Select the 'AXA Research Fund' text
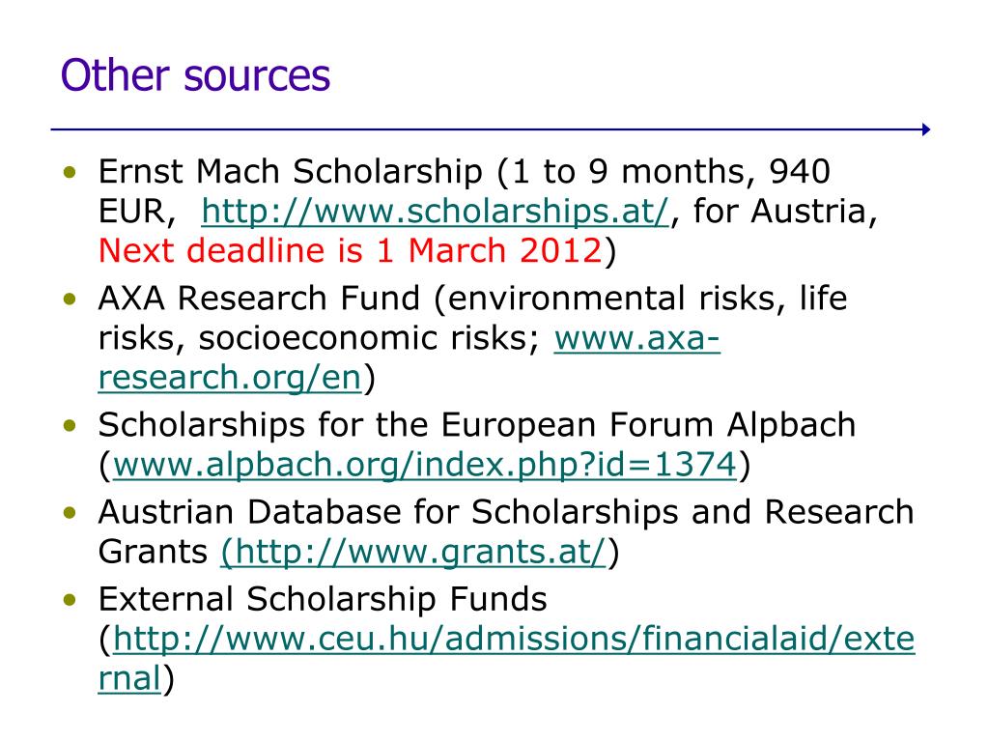This screenshot has width=989, height=742. click(259, 298)
